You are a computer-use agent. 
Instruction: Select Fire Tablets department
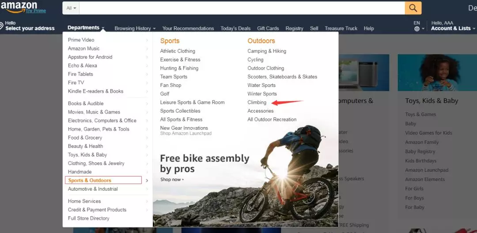tap(80, 74)
